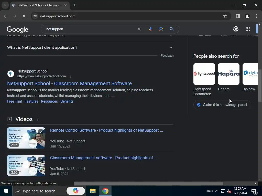
Task: Go back to previous page
Action: (x=6, y=16)
